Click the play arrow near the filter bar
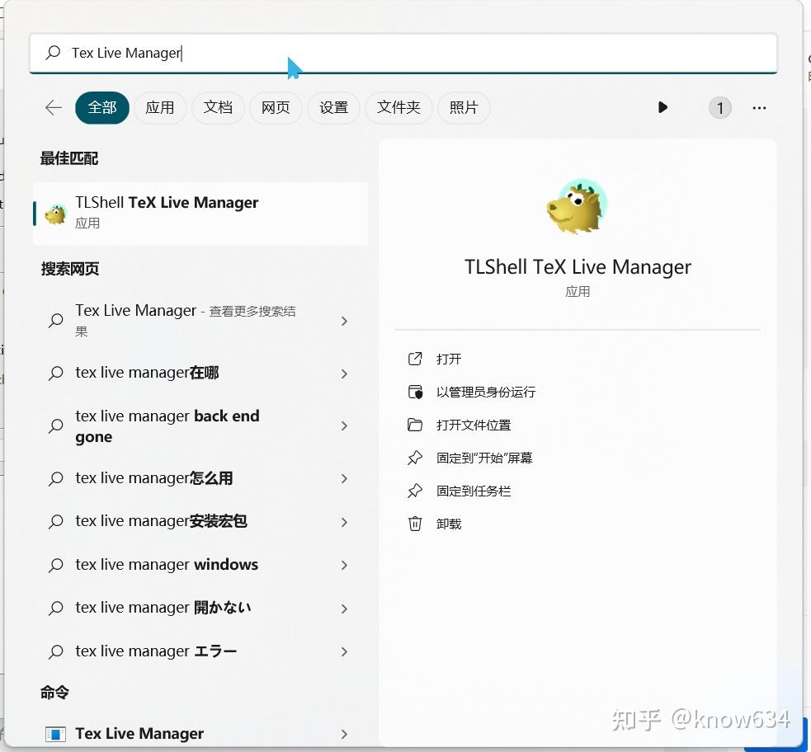 pos(662,107)
